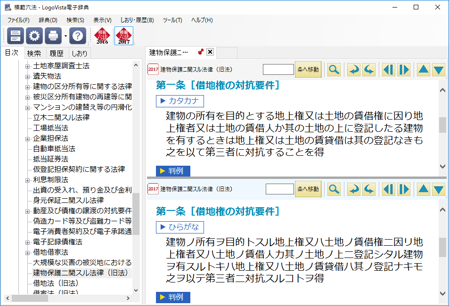The image size is (449, 306).
Task: Open the ヘルプ(H) menu
Action: [x=202, y=20]
